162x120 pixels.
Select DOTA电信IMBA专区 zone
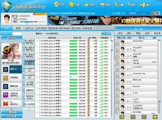click(x=29, y=83)
